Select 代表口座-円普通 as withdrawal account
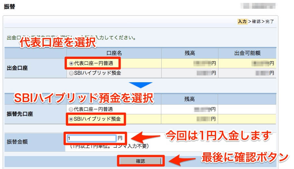 click(71, 63)
